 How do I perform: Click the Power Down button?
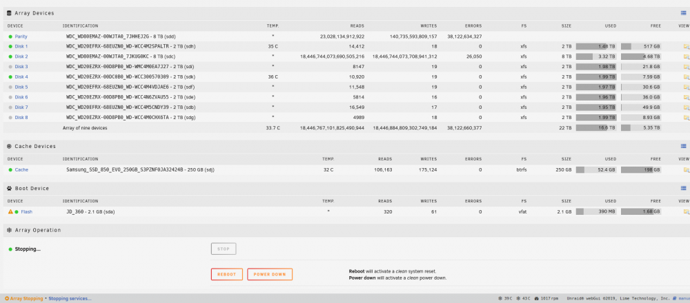point(270,275)
